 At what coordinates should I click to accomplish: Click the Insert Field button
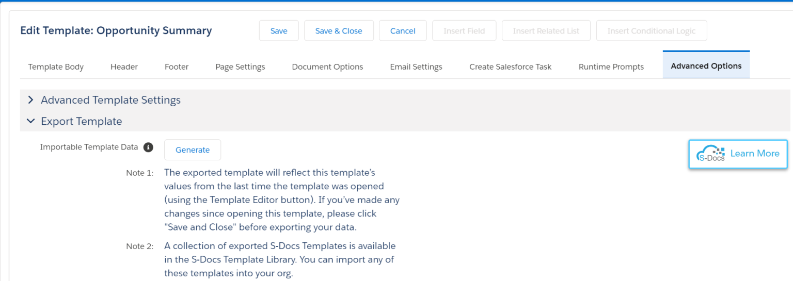click(464, 31)
